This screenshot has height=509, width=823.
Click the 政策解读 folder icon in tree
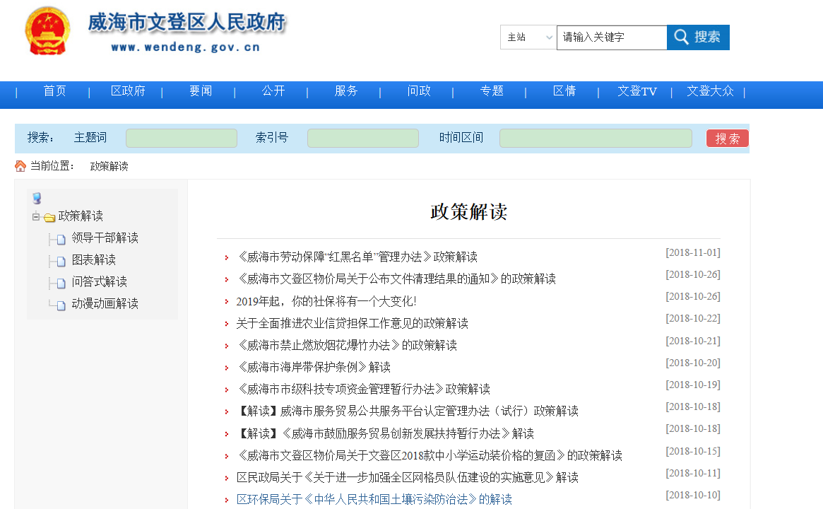click(49, 217)
